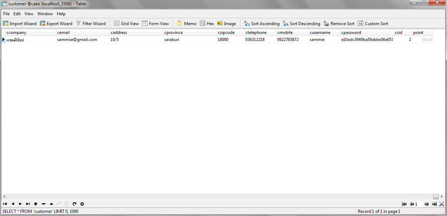Select the 0922765872 mobile cell

[x=293, y=40]
